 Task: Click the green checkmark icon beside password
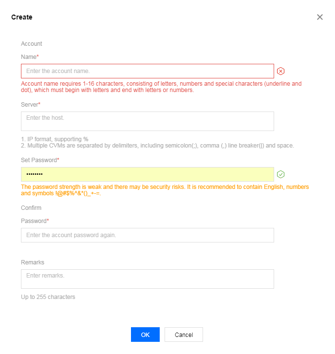click(x=280, y=174)
